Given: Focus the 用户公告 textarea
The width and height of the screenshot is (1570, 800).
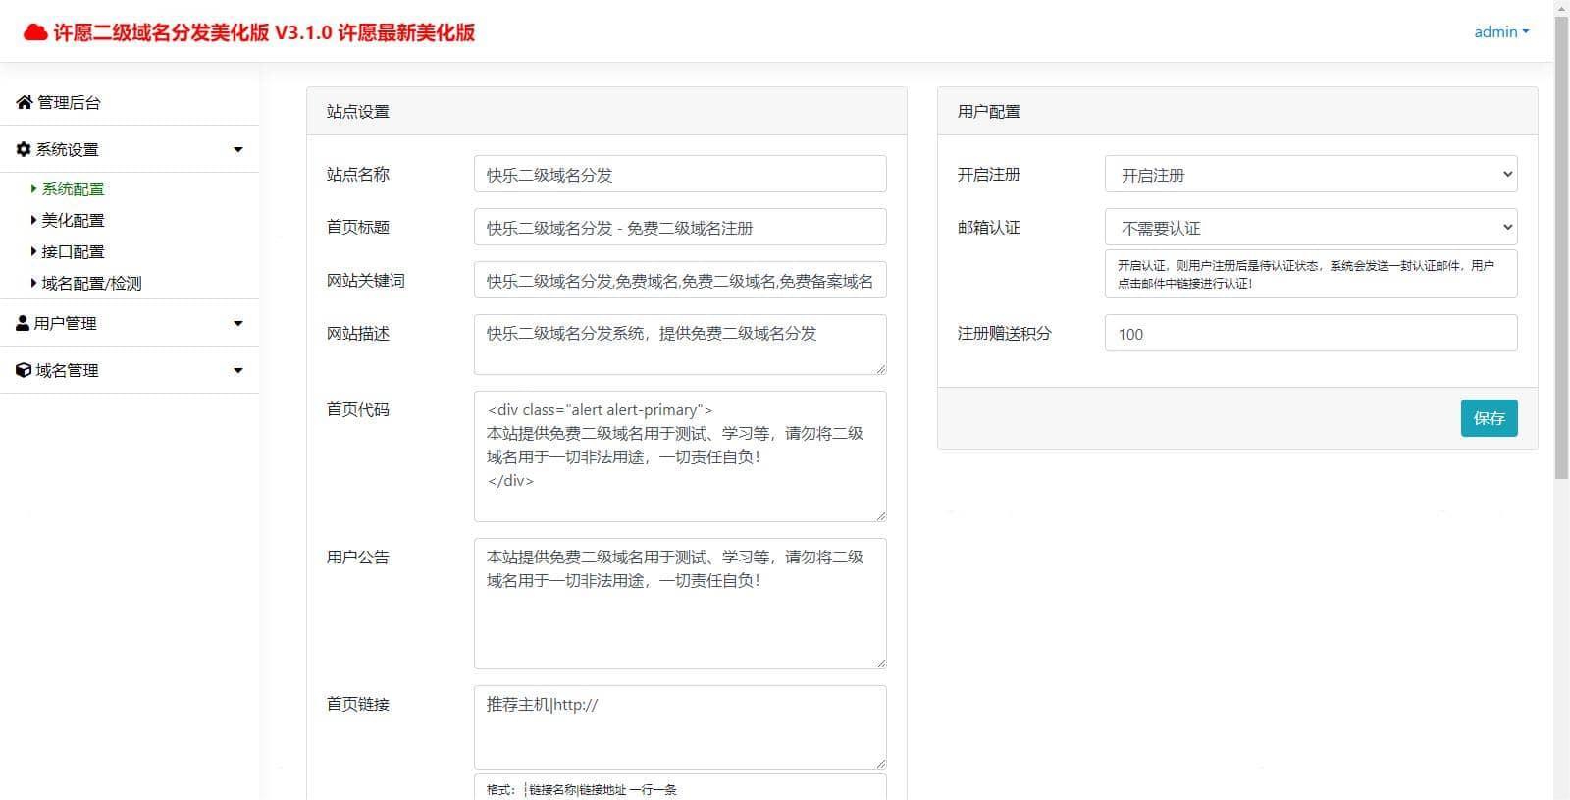Looking at the screenshot, I should pos(680,604).
